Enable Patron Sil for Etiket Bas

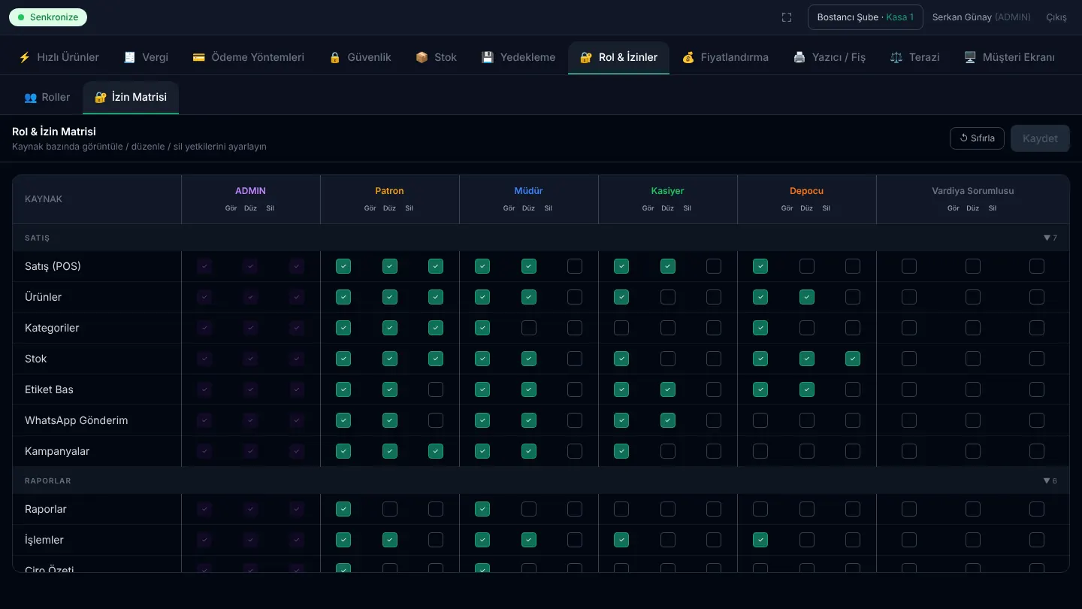point(436,389)
